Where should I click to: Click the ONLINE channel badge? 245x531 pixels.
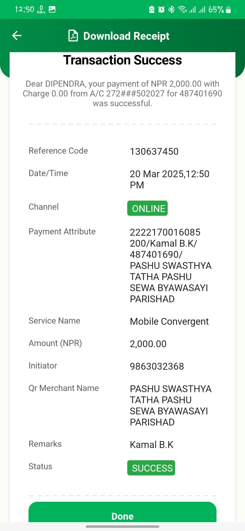click(x=147, y=208)
